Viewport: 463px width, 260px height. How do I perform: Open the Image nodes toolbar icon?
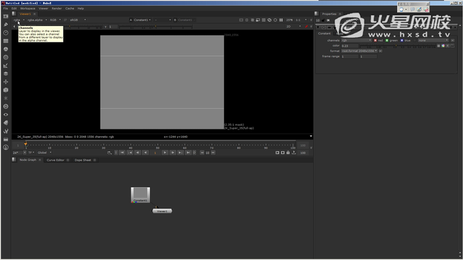tap(6, 17)
